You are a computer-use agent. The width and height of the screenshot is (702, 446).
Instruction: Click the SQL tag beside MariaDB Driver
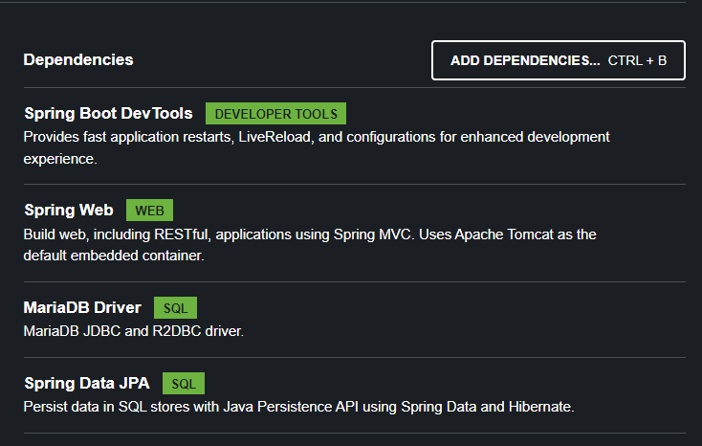click(175, 308)
